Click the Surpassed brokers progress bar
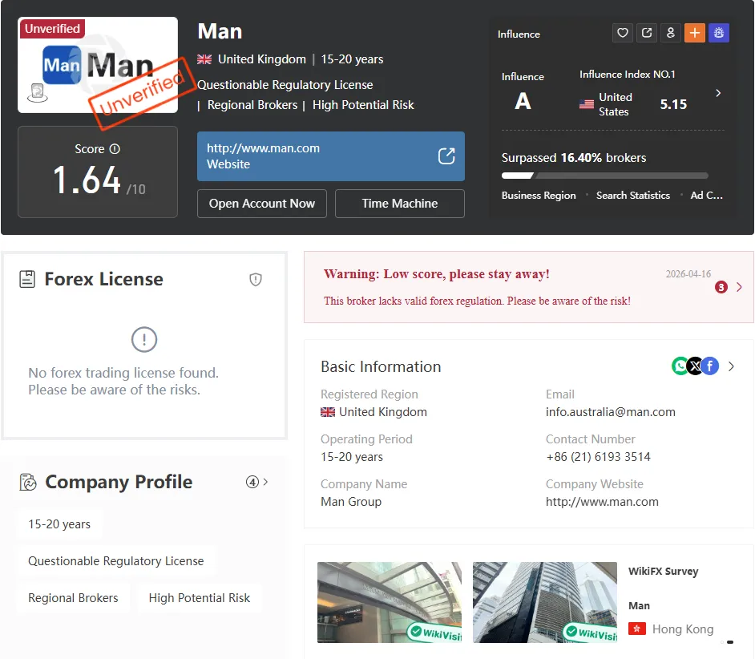Viewport: 755px width, 659px height. (605, 176)
